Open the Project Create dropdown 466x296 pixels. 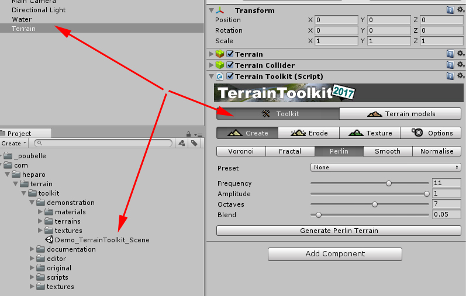click(13, 144)
